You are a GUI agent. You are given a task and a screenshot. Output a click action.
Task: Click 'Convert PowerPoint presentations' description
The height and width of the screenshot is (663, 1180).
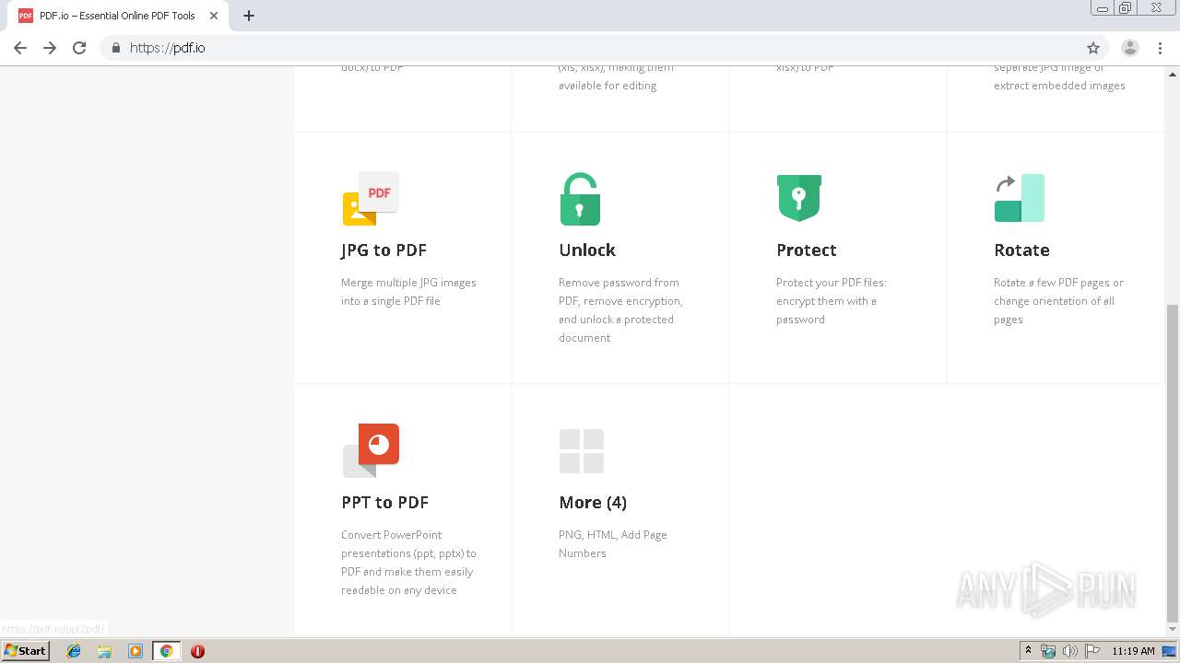click(408, 563)
